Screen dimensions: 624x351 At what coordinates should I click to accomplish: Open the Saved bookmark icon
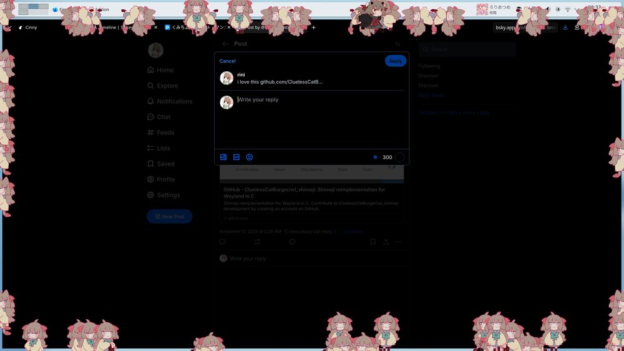tap(150, 164)
